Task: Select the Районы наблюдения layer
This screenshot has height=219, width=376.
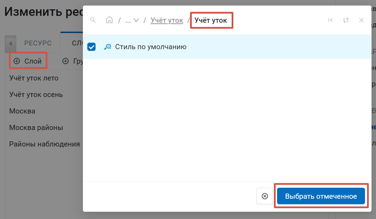Action: [44, 144]
